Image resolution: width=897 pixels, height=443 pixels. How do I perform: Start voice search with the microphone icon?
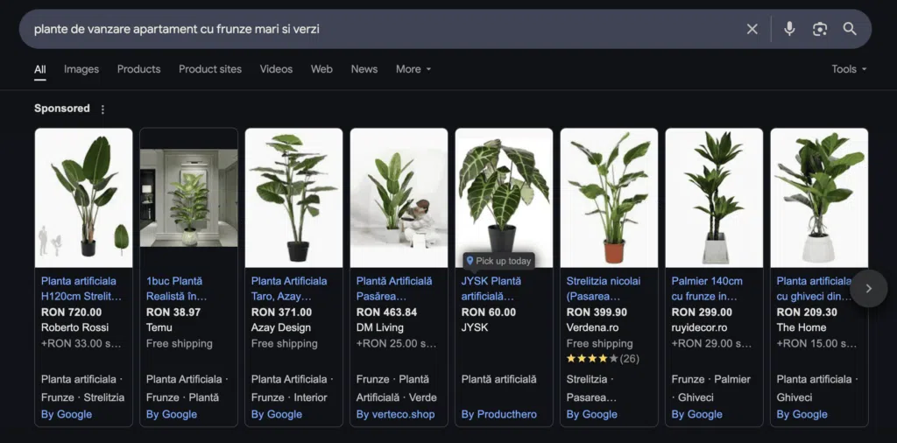(789, 29)
